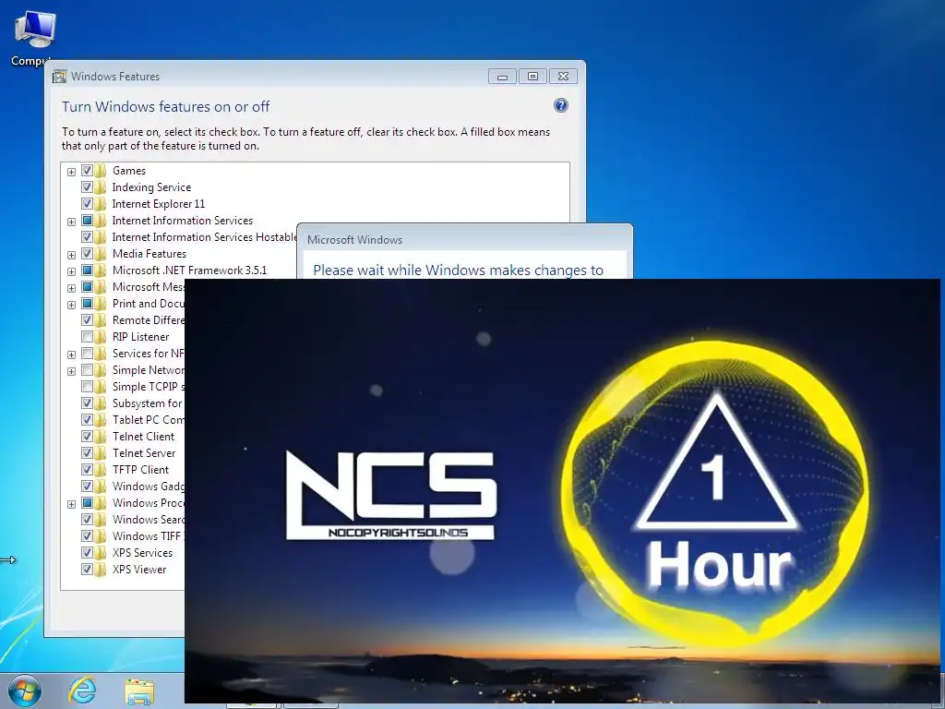Maximize the Windows Features window

(532, 77)
